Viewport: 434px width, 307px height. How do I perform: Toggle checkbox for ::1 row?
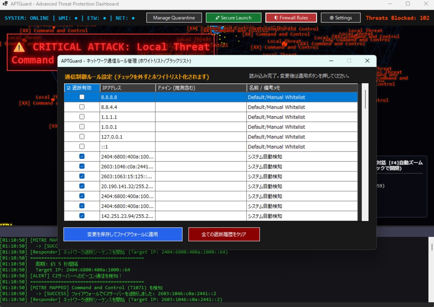pyautogui.click(x=82, y=147)
